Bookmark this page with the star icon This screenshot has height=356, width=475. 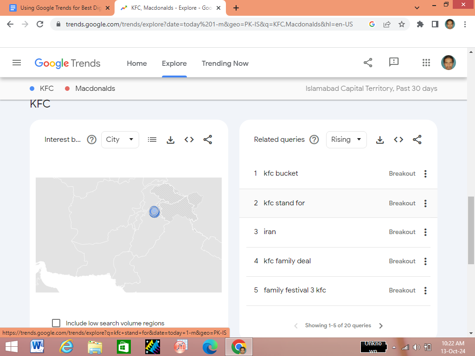(401, 24)
